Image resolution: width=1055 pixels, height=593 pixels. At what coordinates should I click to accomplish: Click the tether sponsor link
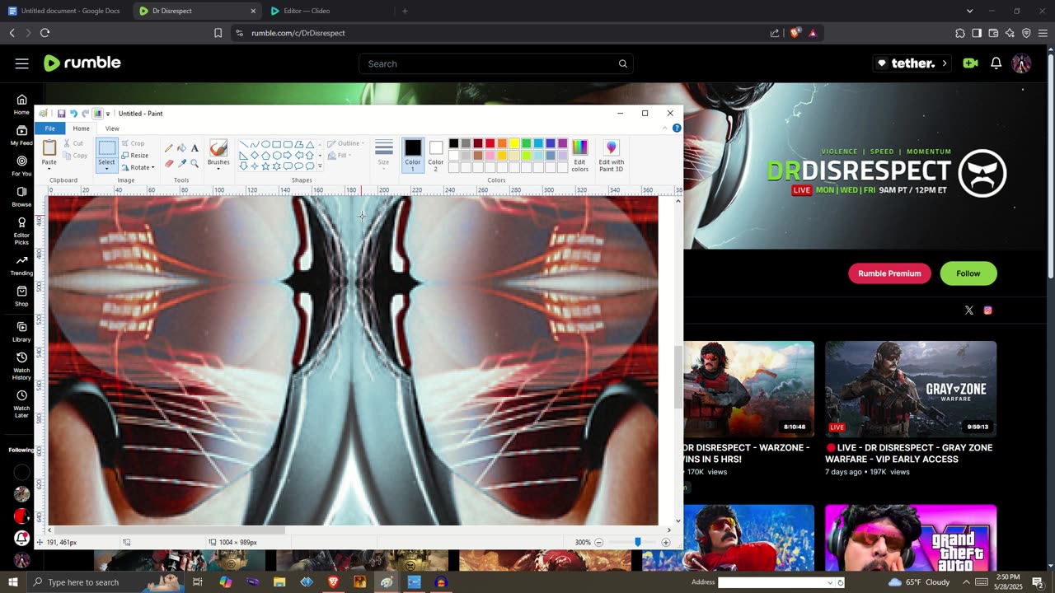tap(911, 63)
